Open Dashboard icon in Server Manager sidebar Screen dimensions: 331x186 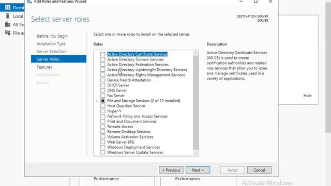coord(8,8)
